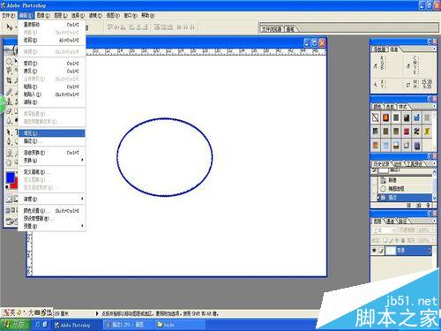Viewport: 441px width, 331px height.
Task: Select the Blur tool
Action: pyautogui.click(x=9, y=120)
